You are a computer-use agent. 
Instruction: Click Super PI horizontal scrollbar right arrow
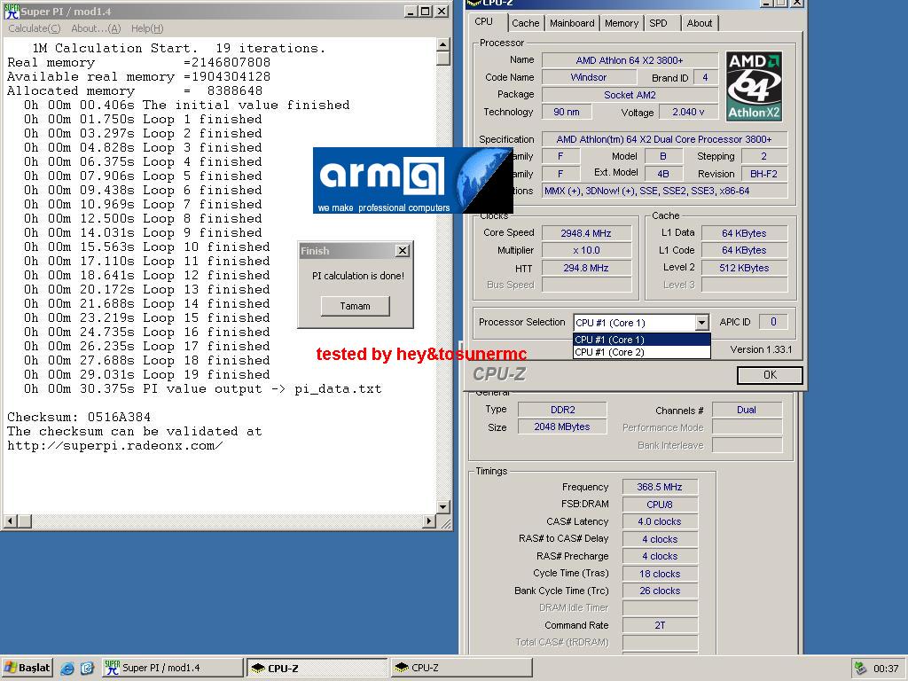click(429, 521)
